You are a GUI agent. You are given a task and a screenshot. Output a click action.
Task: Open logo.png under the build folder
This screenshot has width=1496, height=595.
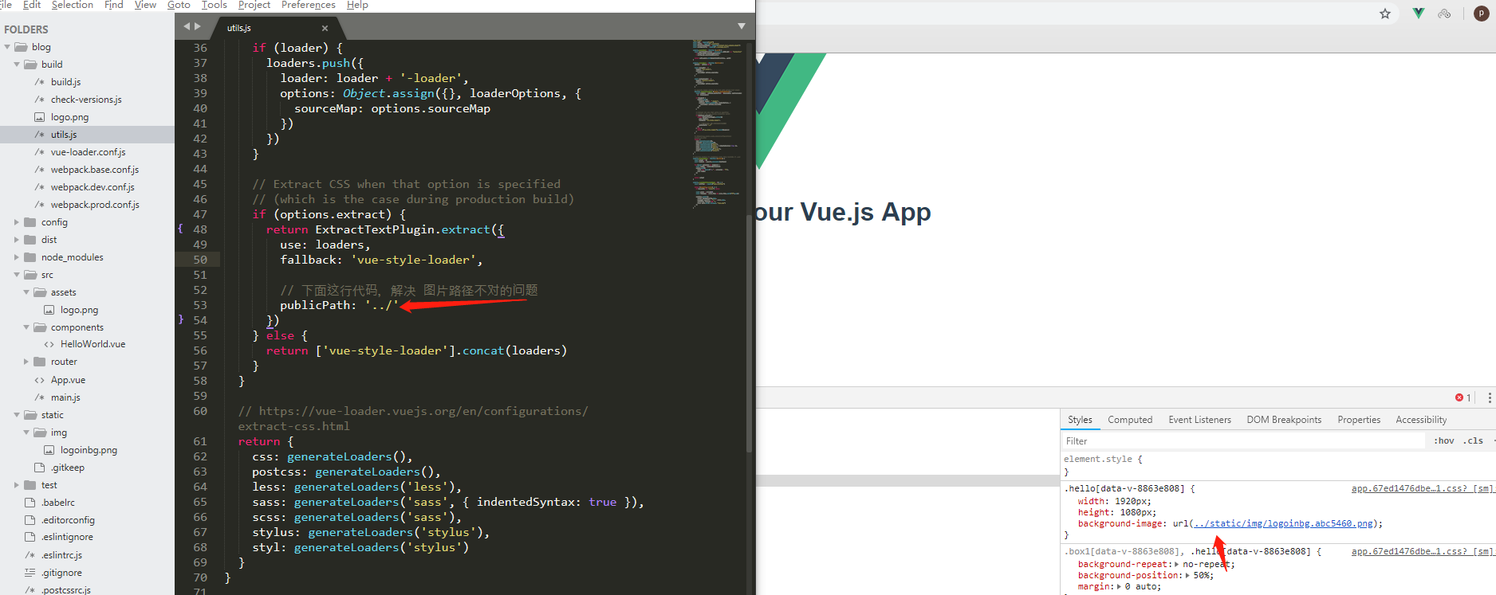[69, 117]
